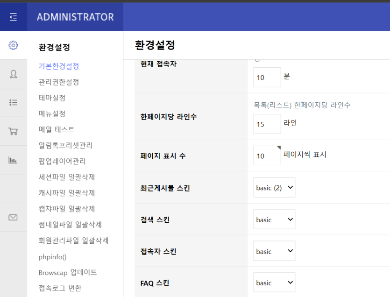Expand the FAQ 스킨 dropdown

(x=274, y=283)
